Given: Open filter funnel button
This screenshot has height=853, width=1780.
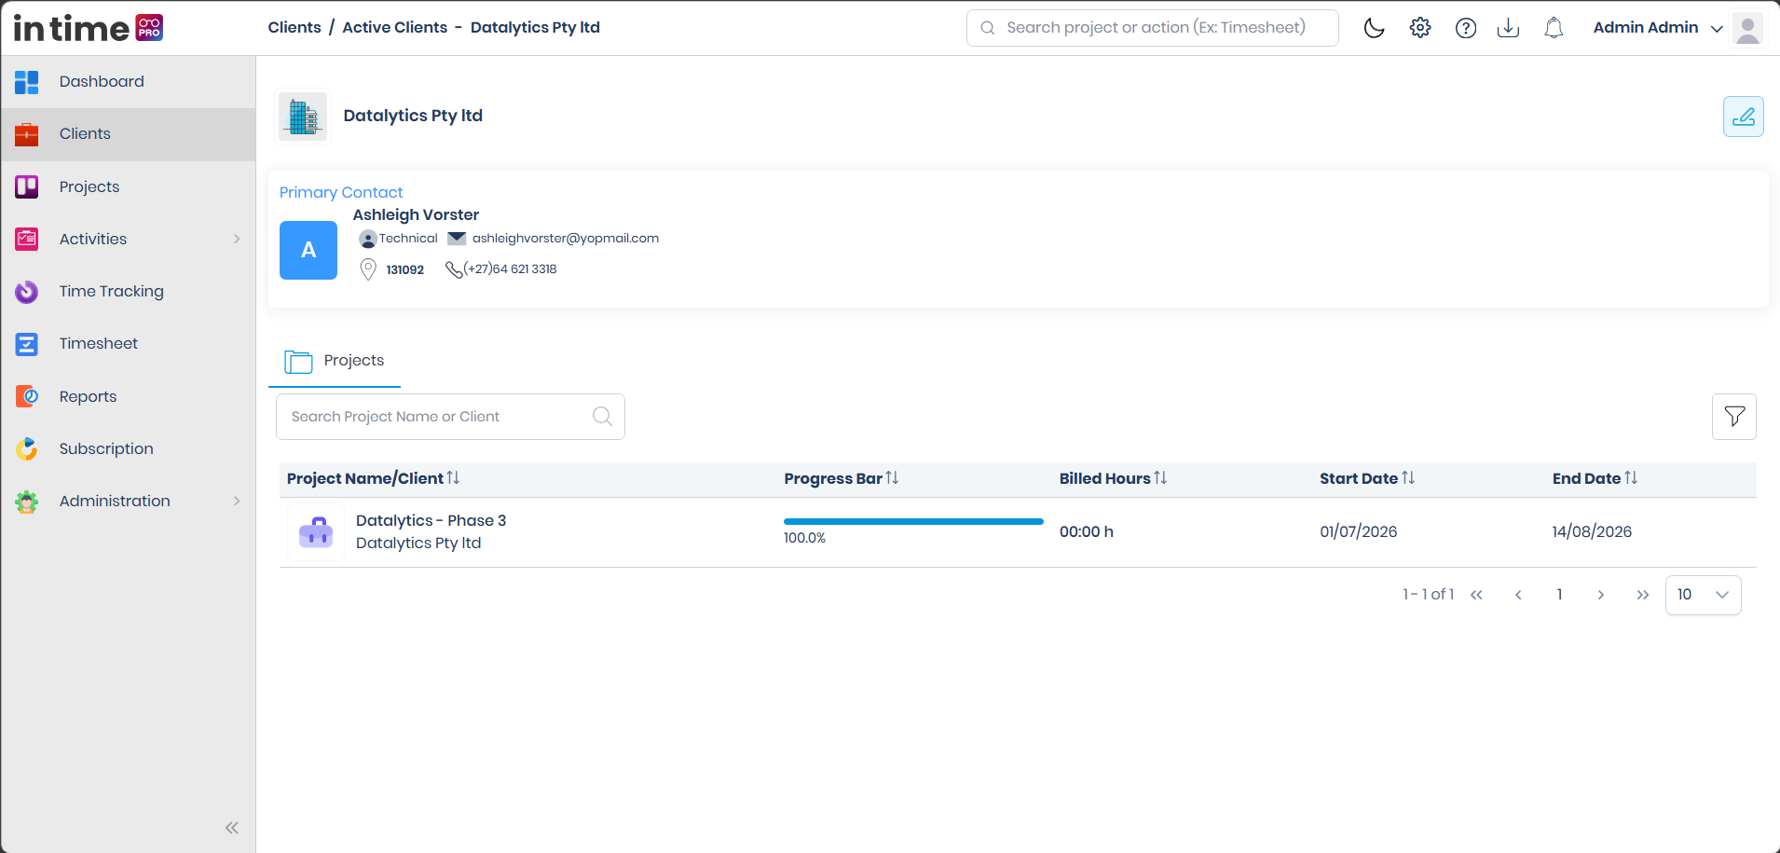Looking at the screenshot, I should 1734,417.
